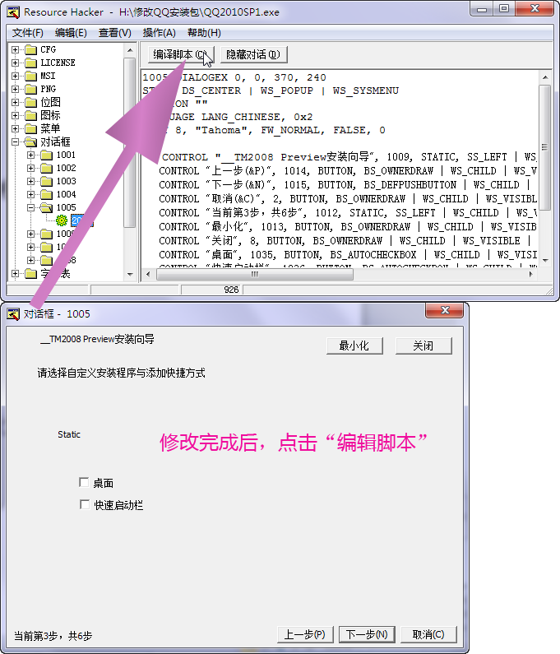This screenshot has height=654, width=560.
Task: Click the status bar value 926
Action: click(x=231, y=290)
